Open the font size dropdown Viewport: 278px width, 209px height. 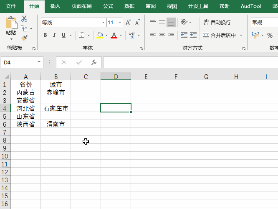click(120, 23)
